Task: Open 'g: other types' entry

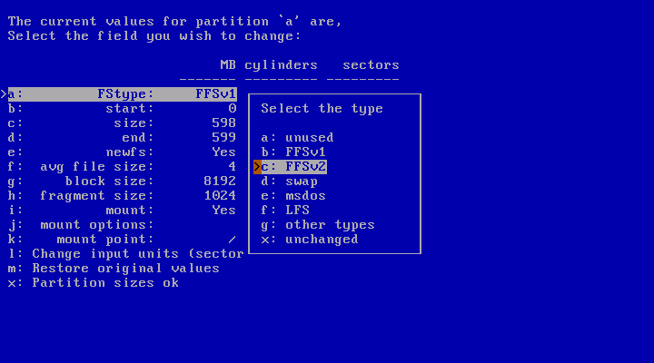Action: pos(318,225)
